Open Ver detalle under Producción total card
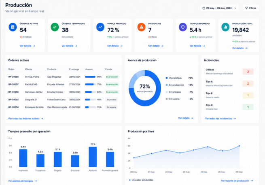 pos(240,48)
